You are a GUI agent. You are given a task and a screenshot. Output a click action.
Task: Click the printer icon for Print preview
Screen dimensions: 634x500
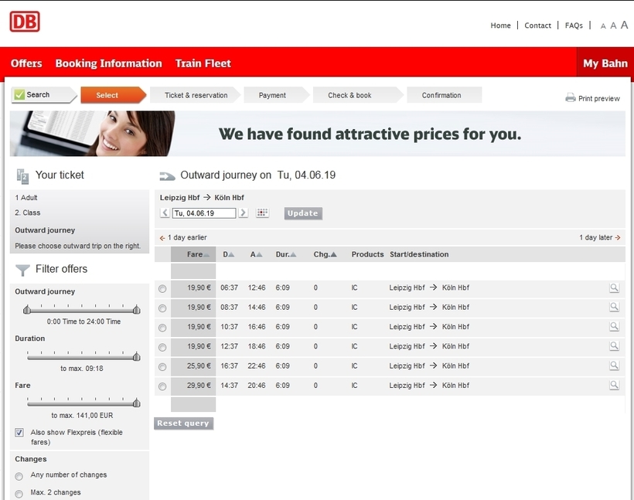pos(571,98)
